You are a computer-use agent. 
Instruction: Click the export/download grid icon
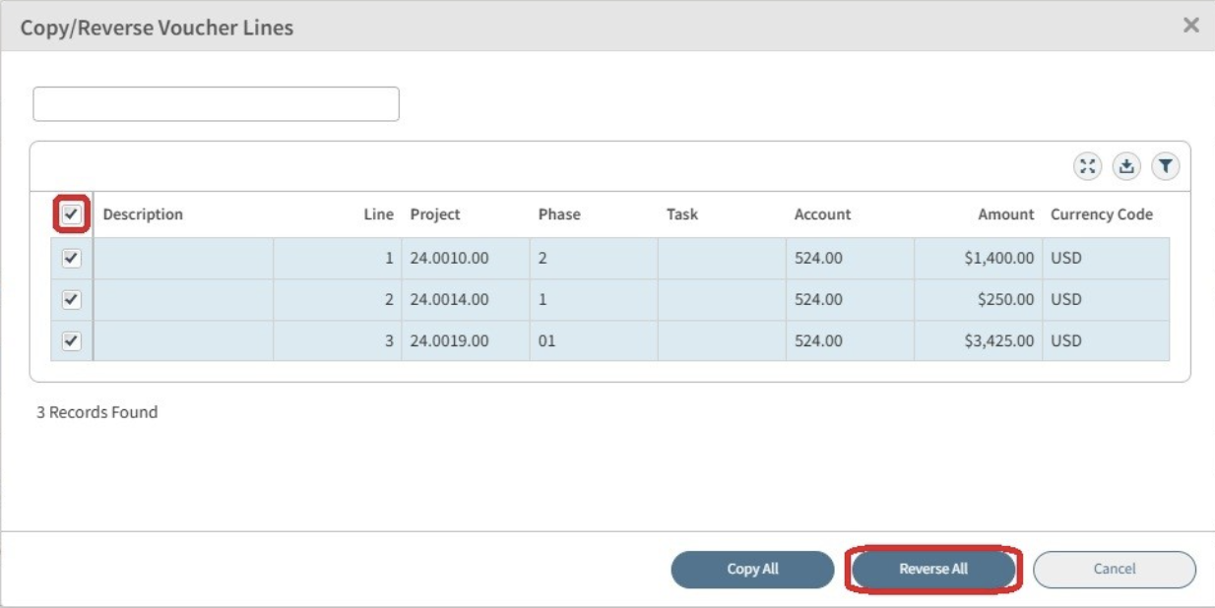coord(1126,166)
